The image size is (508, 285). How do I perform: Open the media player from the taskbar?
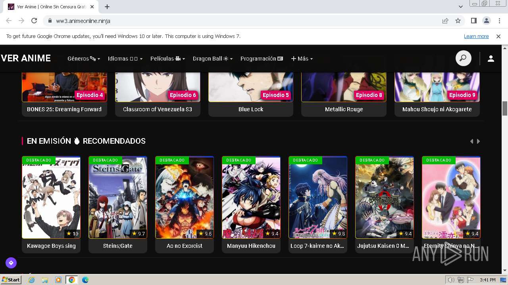click(58, 280)
